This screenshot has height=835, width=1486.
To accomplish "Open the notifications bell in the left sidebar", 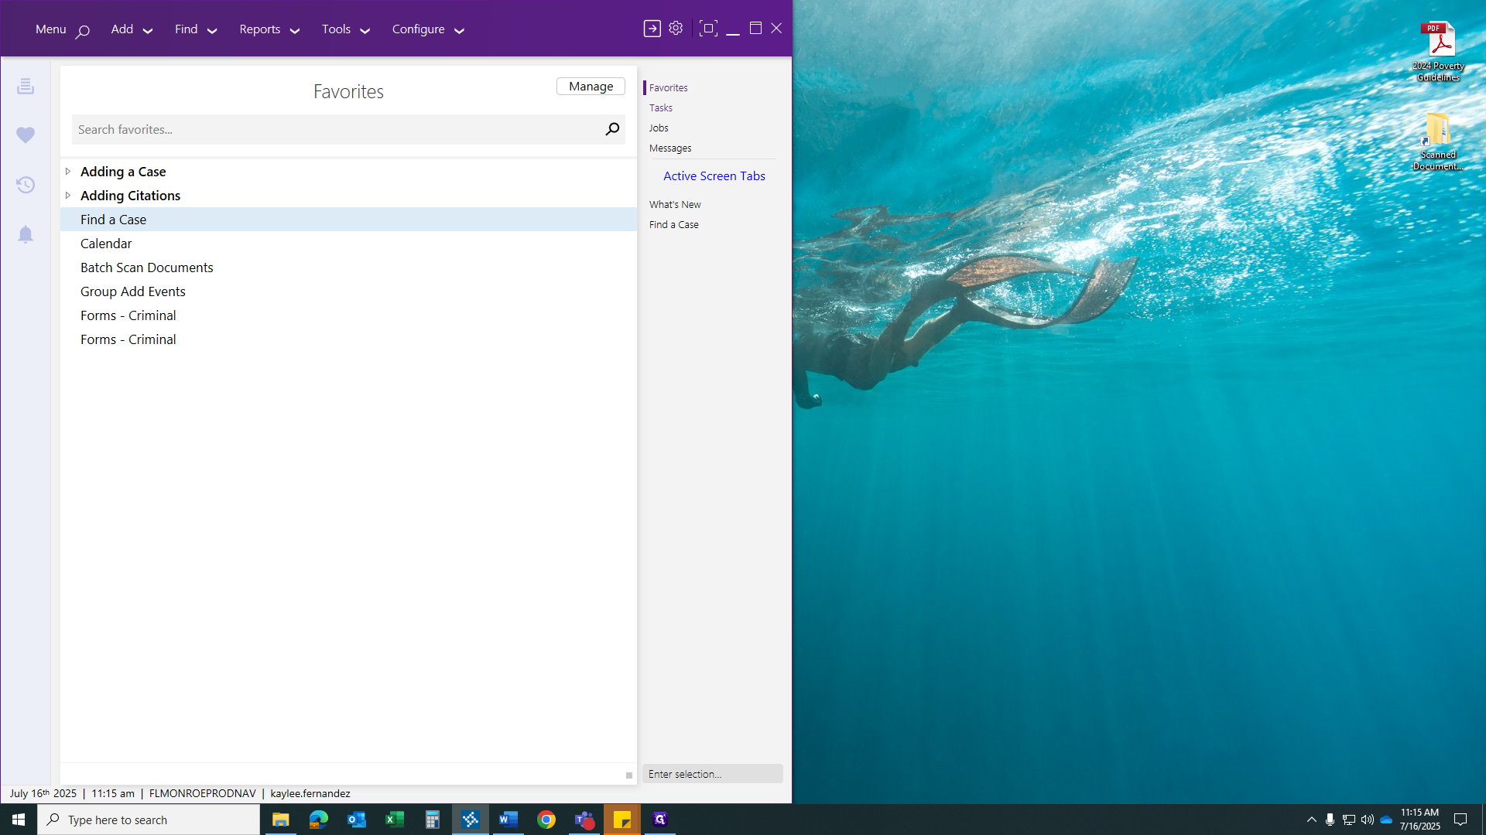I will point(26,234).
